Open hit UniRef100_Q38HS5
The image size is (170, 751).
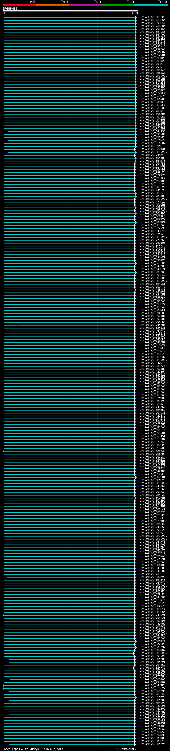coord(152,20)
